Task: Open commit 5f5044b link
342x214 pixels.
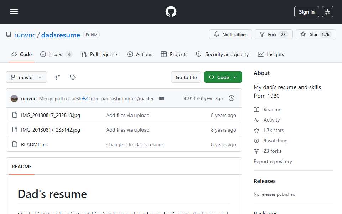Action: pos(190,98)
